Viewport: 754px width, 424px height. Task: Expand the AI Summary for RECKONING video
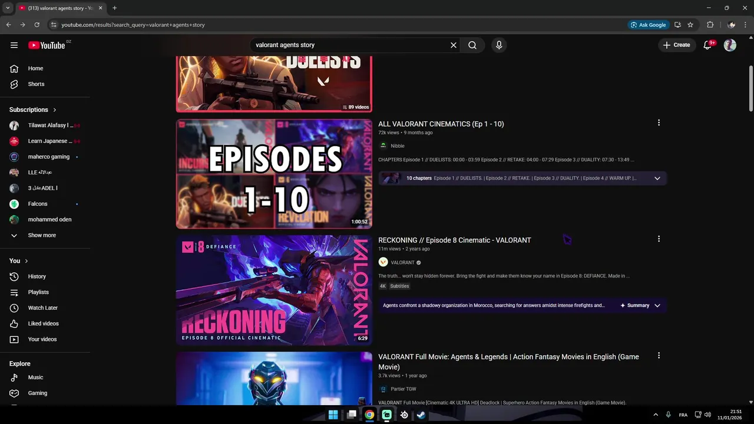[640, 305]
